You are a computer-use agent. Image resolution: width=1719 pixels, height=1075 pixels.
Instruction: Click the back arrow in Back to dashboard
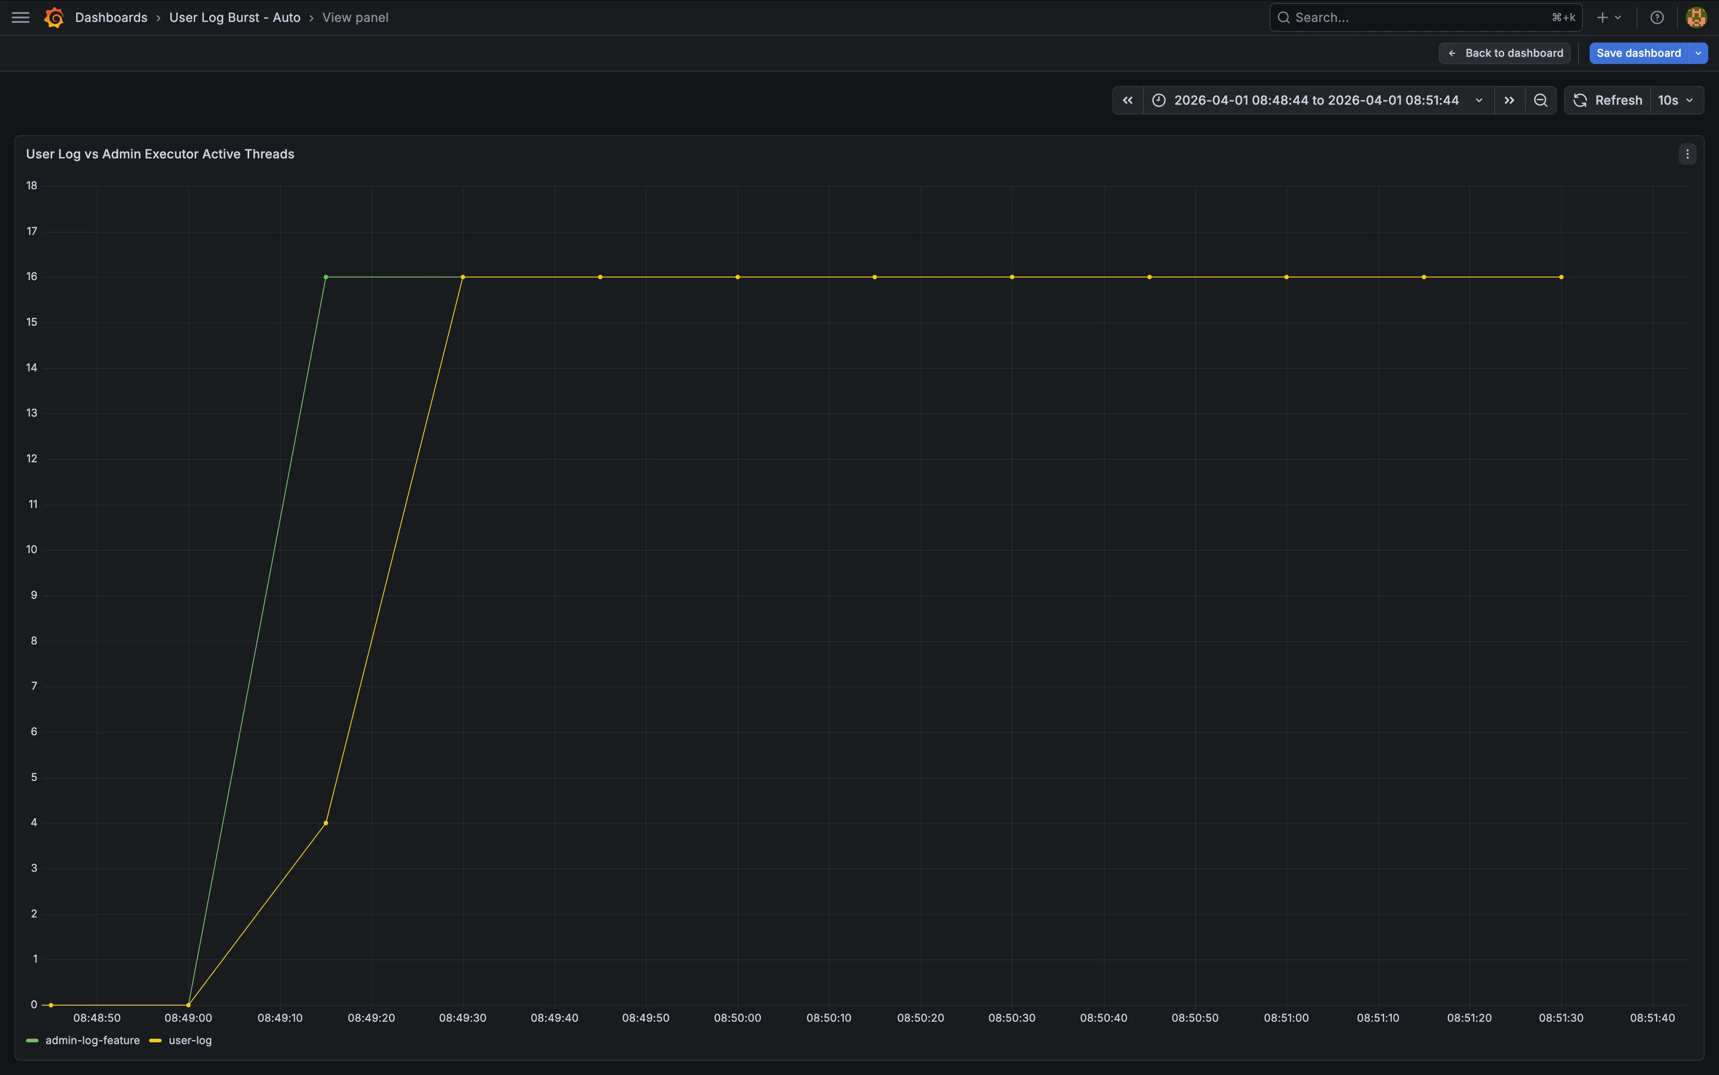click(1452, 53)
